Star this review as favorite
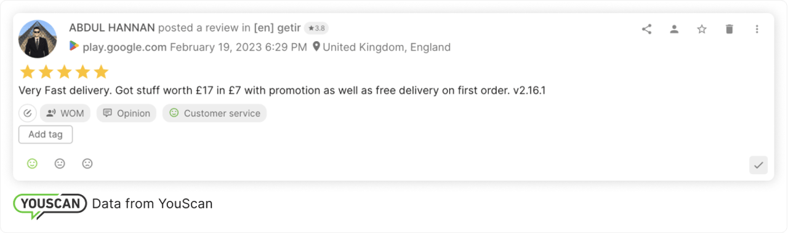The height and width of the screenshot is (233, 788). pyautogui.click(x=702, y=29)
